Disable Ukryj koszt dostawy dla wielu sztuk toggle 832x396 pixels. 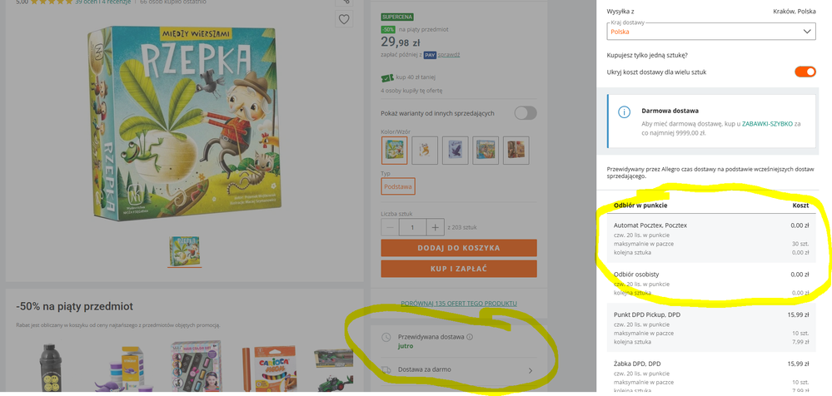(805, 72)
